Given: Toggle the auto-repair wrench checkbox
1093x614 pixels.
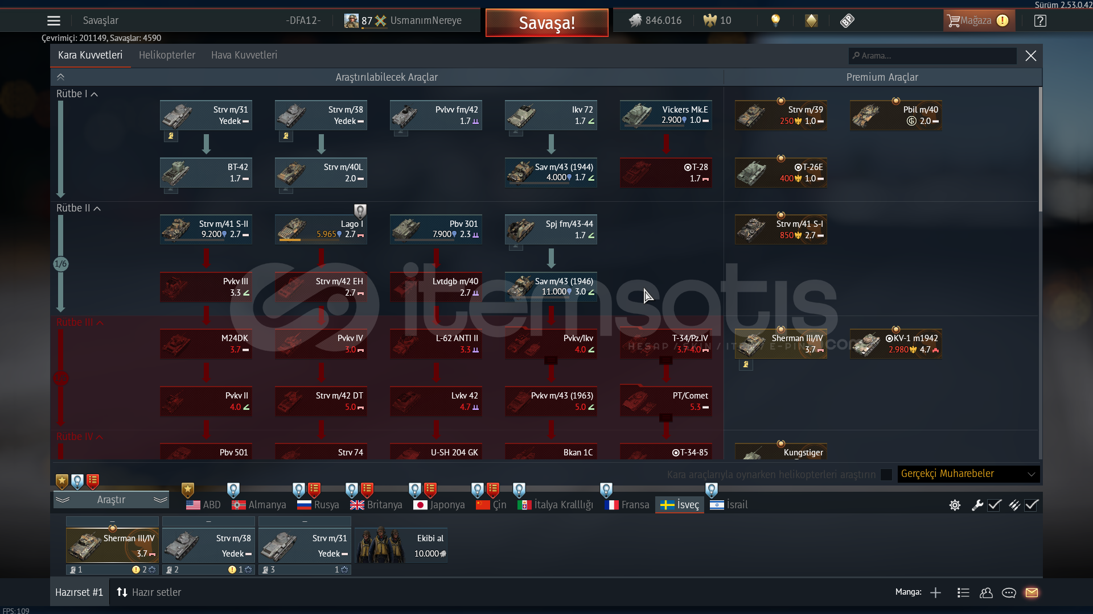Looking at the screenshot, I should click(994, 505).
